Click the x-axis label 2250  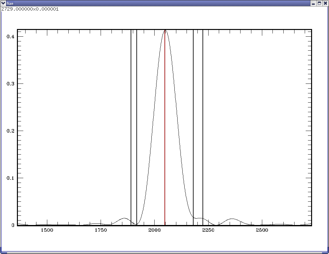[x=208, y=230]
